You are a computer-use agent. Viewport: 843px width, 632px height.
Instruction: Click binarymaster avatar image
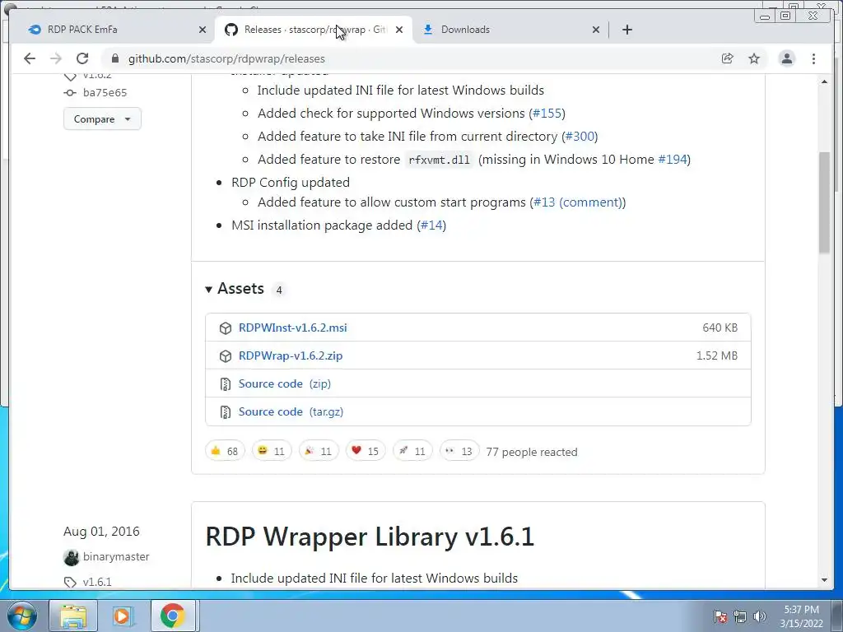[x=71, y=557]
